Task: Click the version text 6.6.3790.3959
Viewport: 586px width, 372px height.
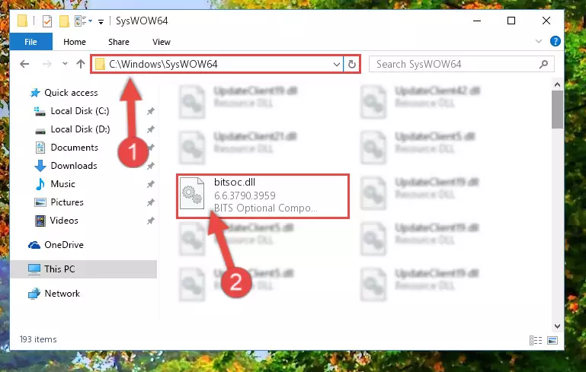Action: (245, 196)
